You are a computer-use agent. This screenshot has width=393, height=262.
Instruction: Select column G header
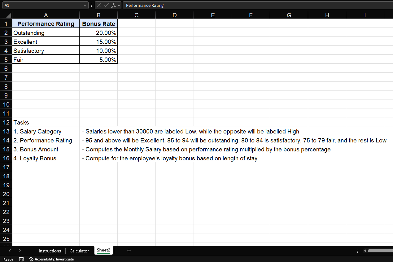(289, 15)
